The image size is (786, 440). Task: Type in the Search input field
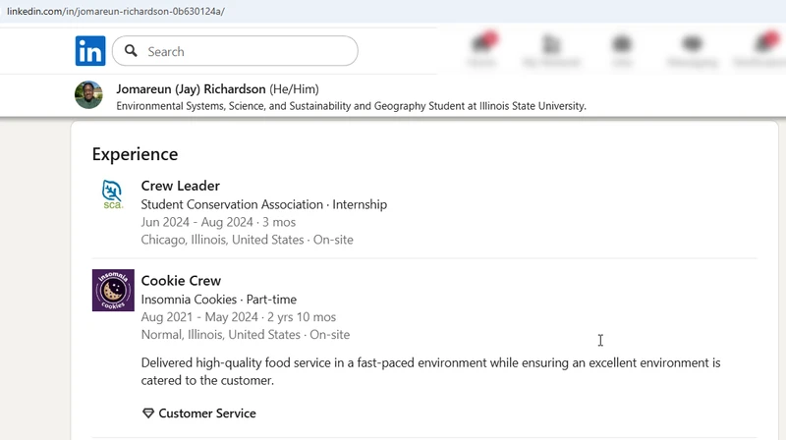pyautogui.click(x=246, y=51)
